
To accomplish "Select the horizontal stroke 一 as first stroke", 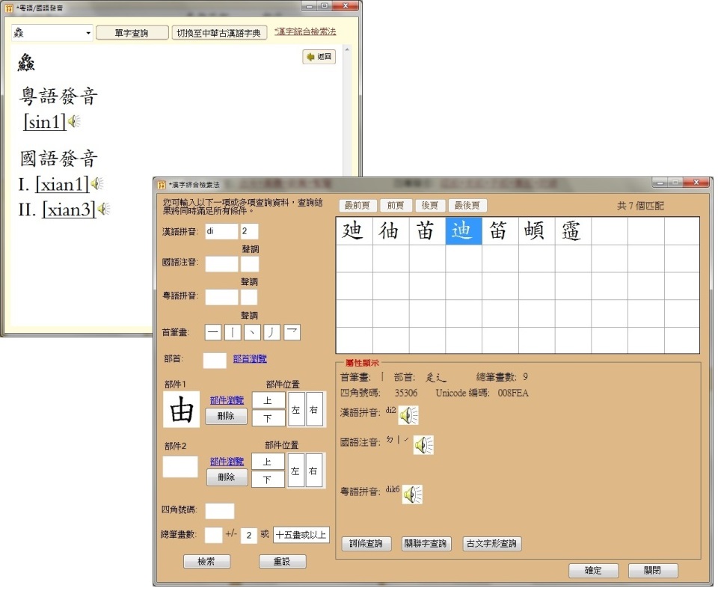I will click(213, 332).
